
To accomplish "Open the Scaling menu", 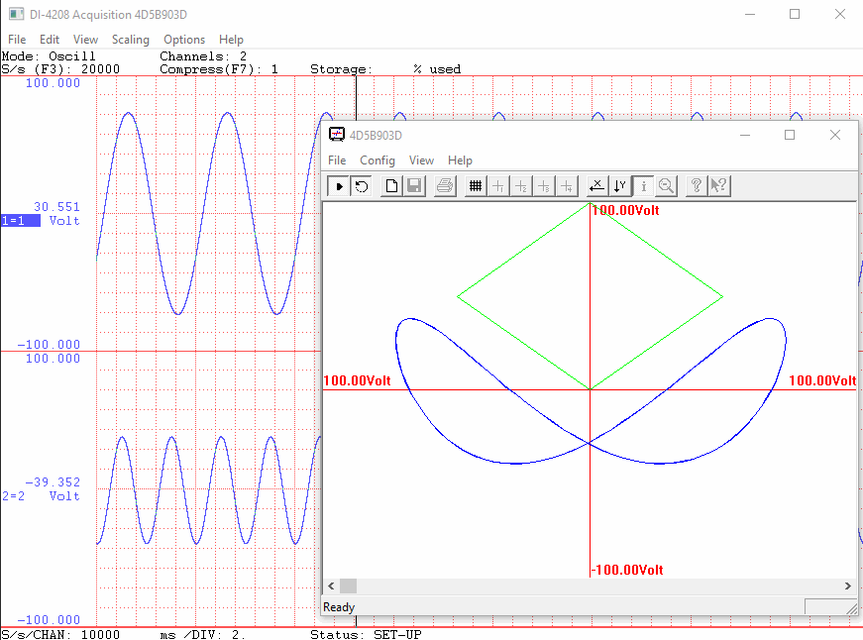I will click(131, 40).
